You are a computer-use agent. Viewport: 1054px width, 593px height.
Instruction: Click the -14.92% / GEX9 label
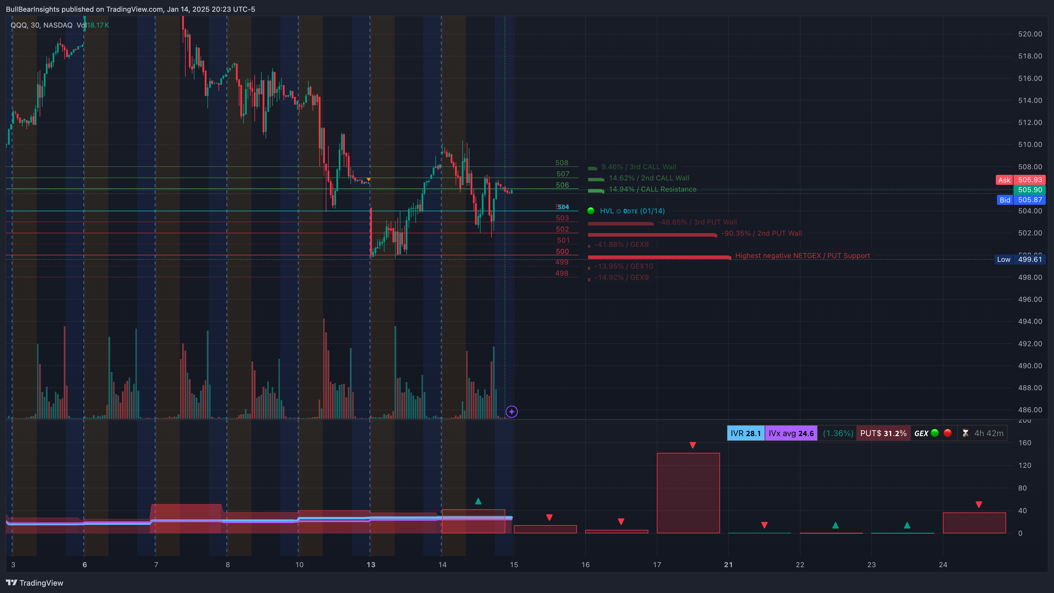[x=621, y=277]
